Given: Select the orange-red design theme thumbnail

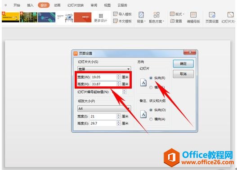Looking at the screenshot, I should [x=83, y=17].
